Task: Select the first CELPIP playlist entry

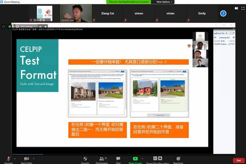Action: [224, 41]
